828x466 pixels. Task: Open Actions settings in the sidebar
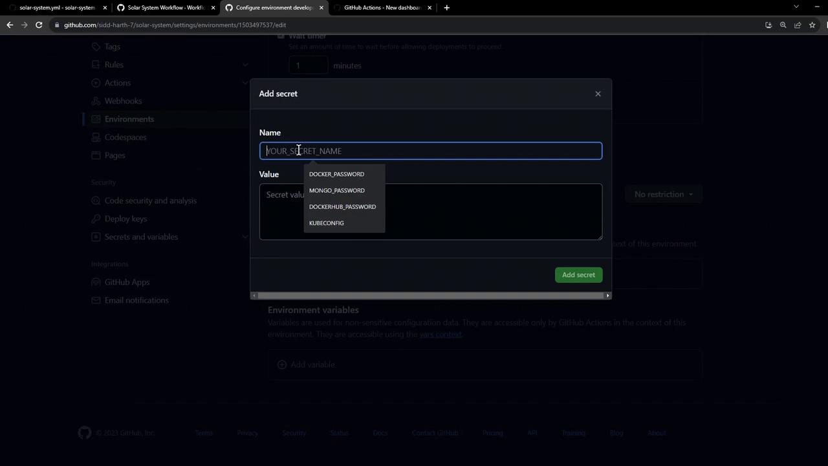(118, 83)
